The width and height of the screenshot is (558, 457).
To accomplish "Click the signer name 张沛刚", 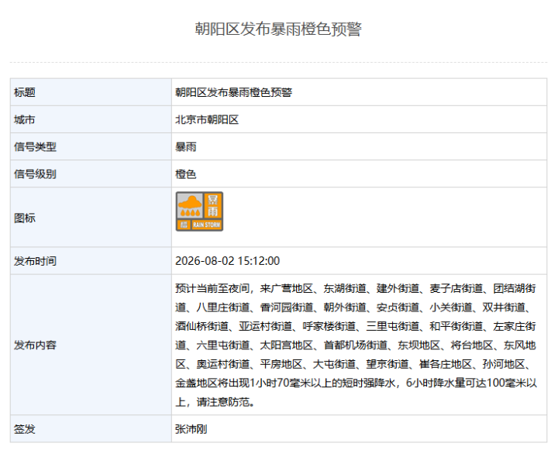I will (191, 429).
